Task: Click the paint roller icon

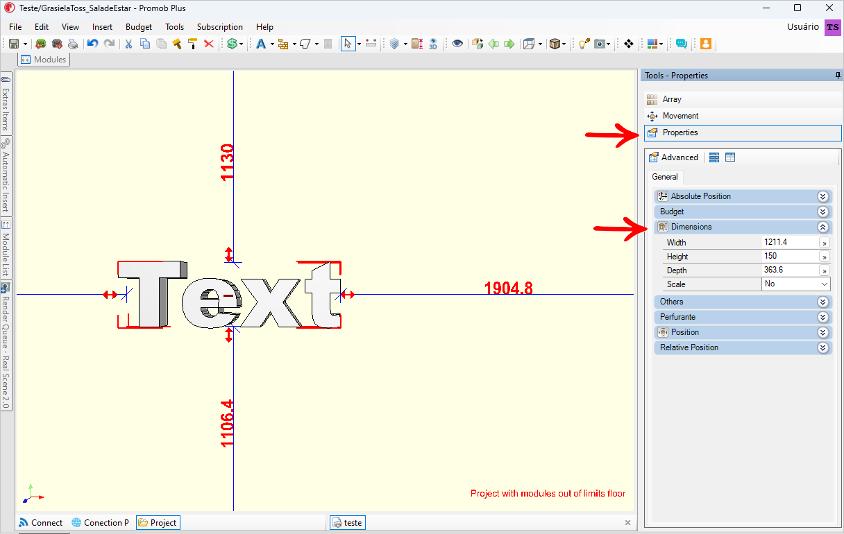Action: [192, 44]
